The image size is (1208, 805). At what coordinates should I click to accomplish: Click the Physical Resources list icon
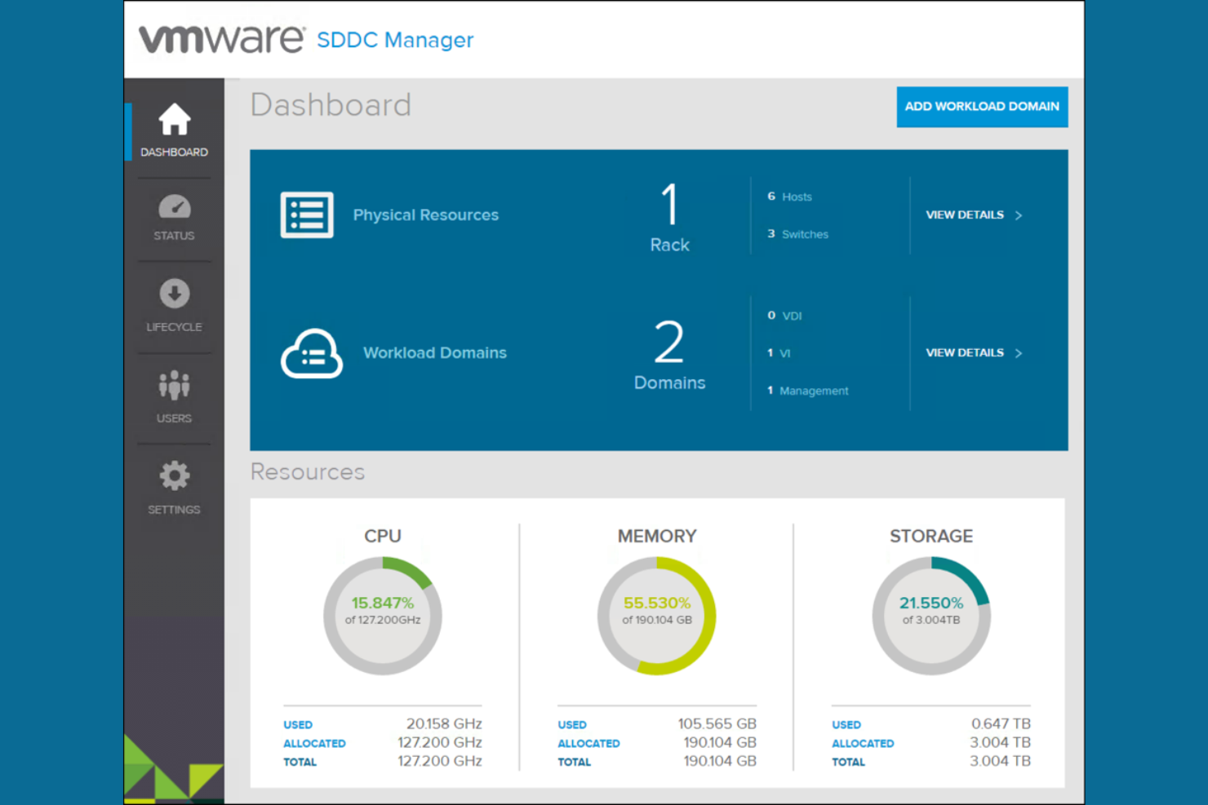point(307,214)
